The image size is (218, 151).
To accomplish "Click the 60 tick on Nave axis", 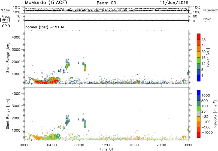I will [195, 16].
